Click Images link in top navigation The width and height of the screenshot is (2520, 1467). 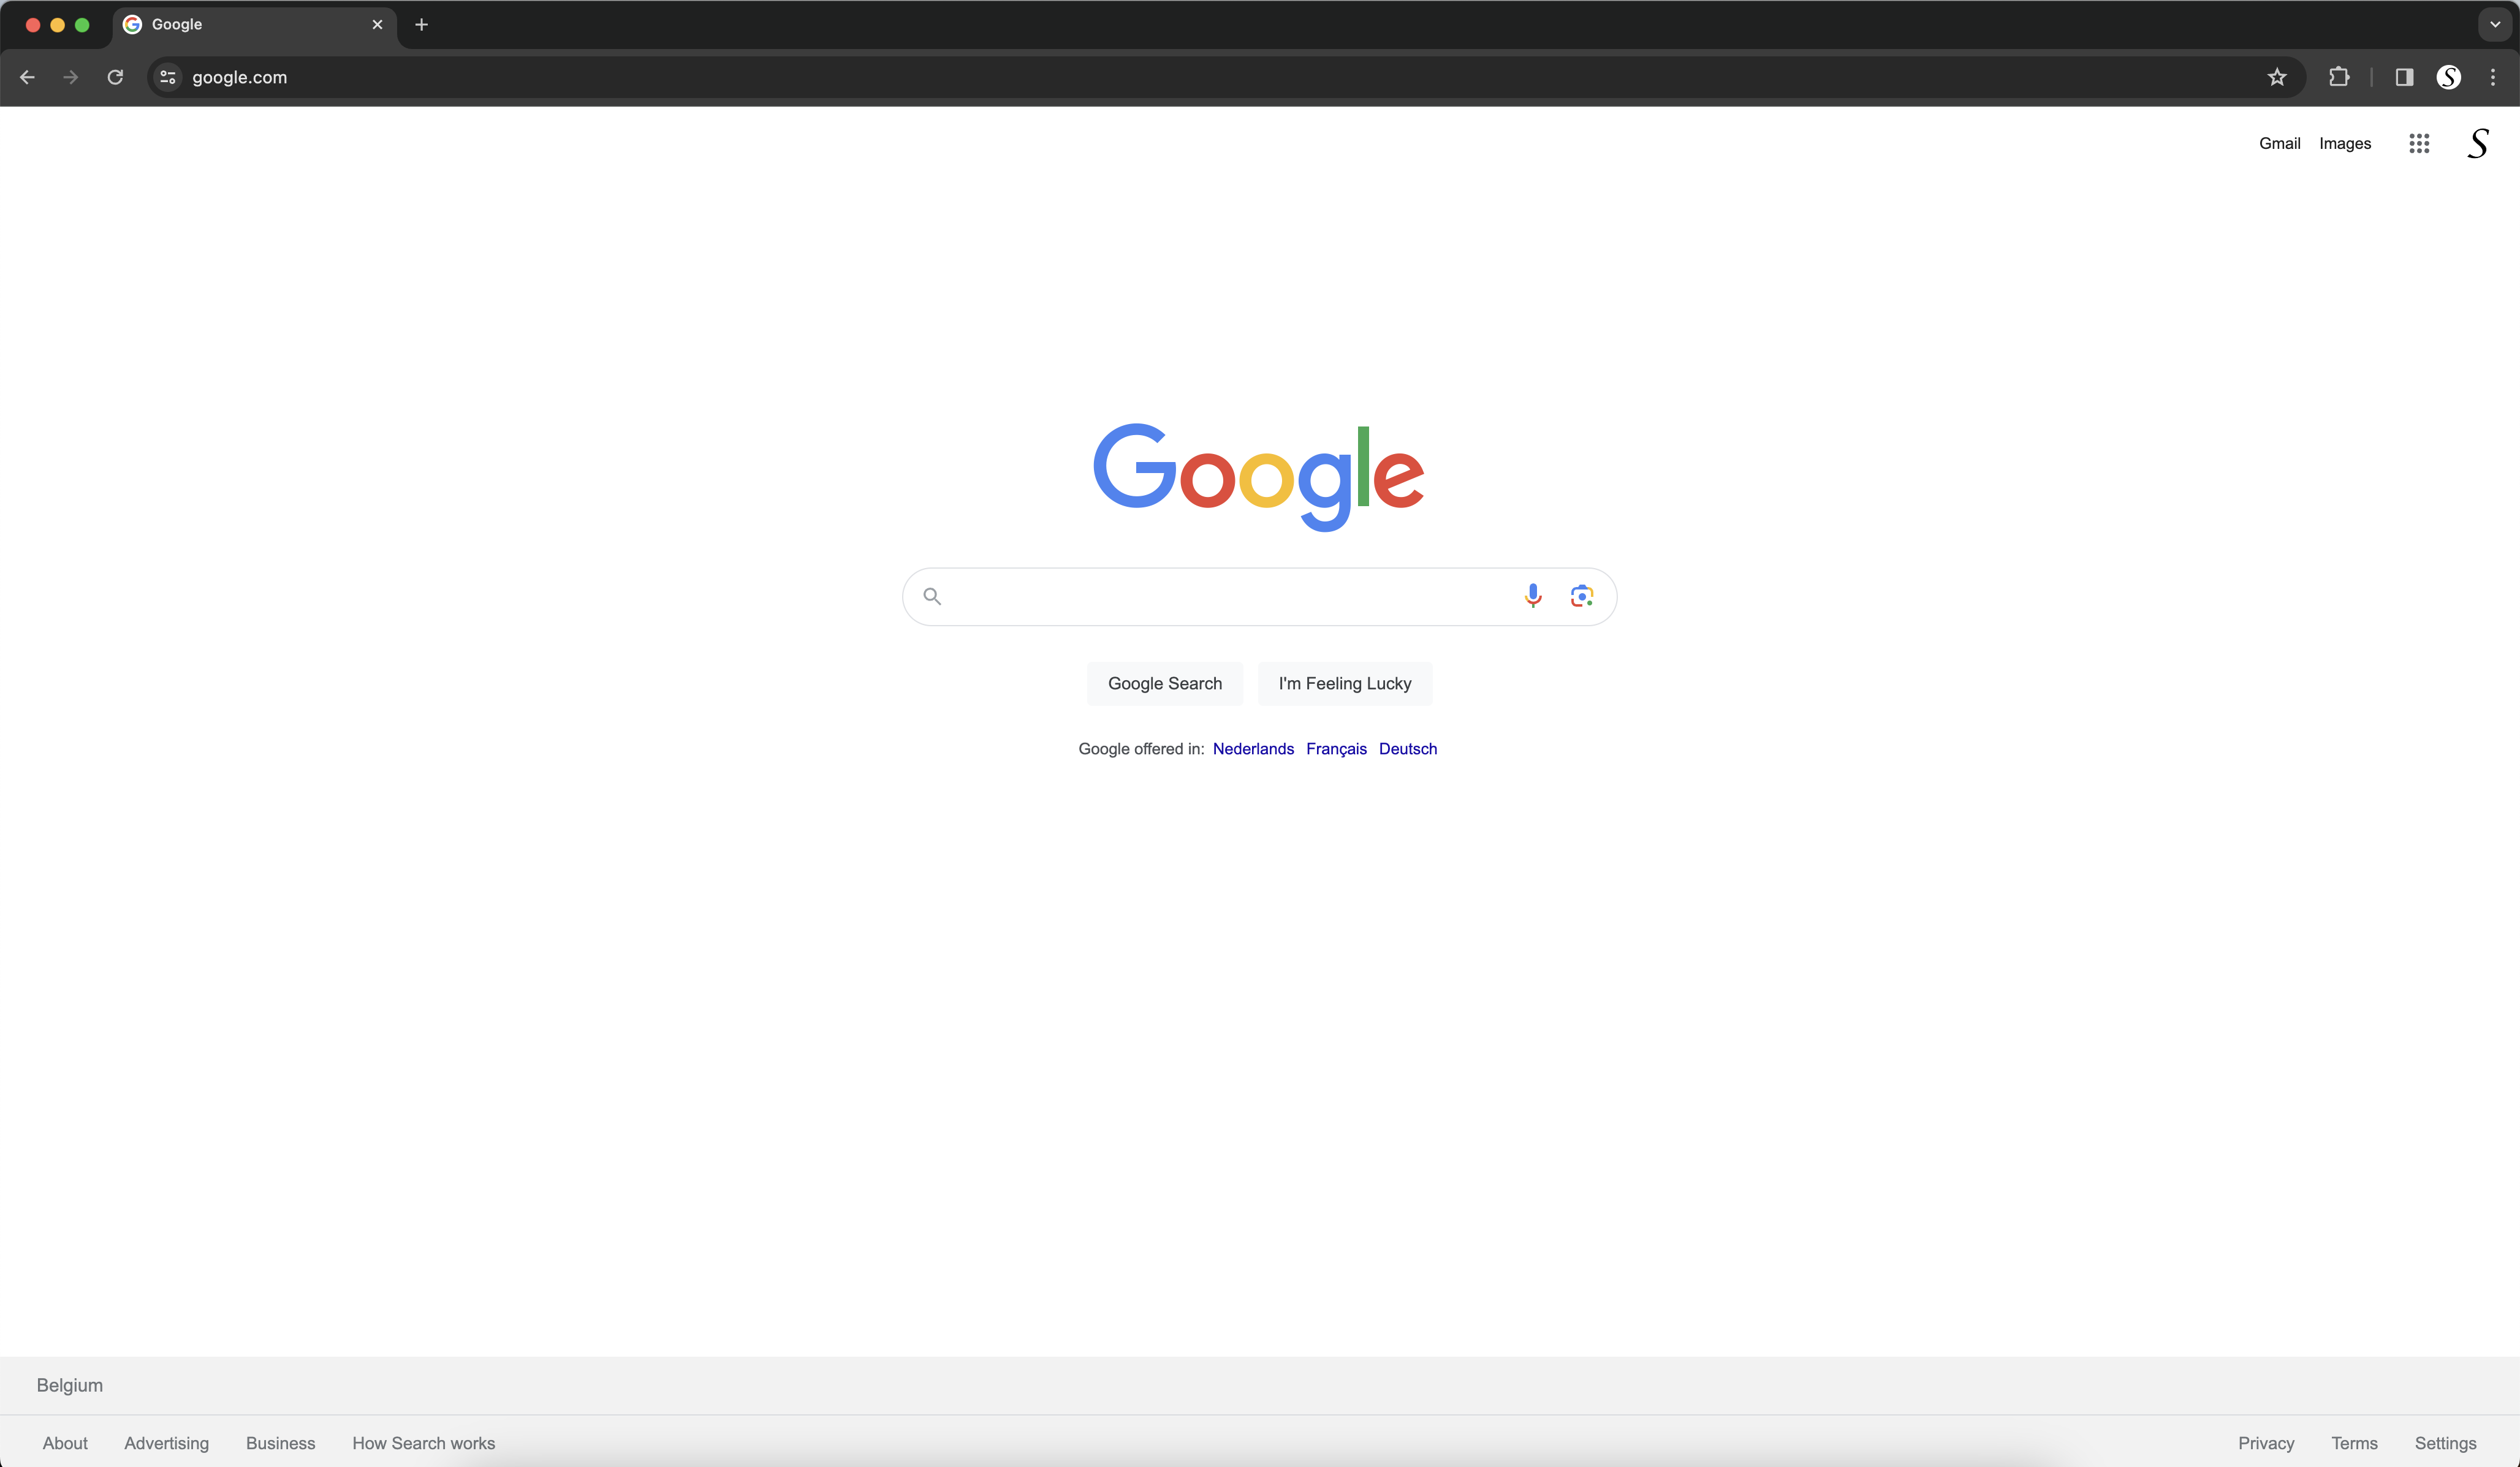[2345, 143]
